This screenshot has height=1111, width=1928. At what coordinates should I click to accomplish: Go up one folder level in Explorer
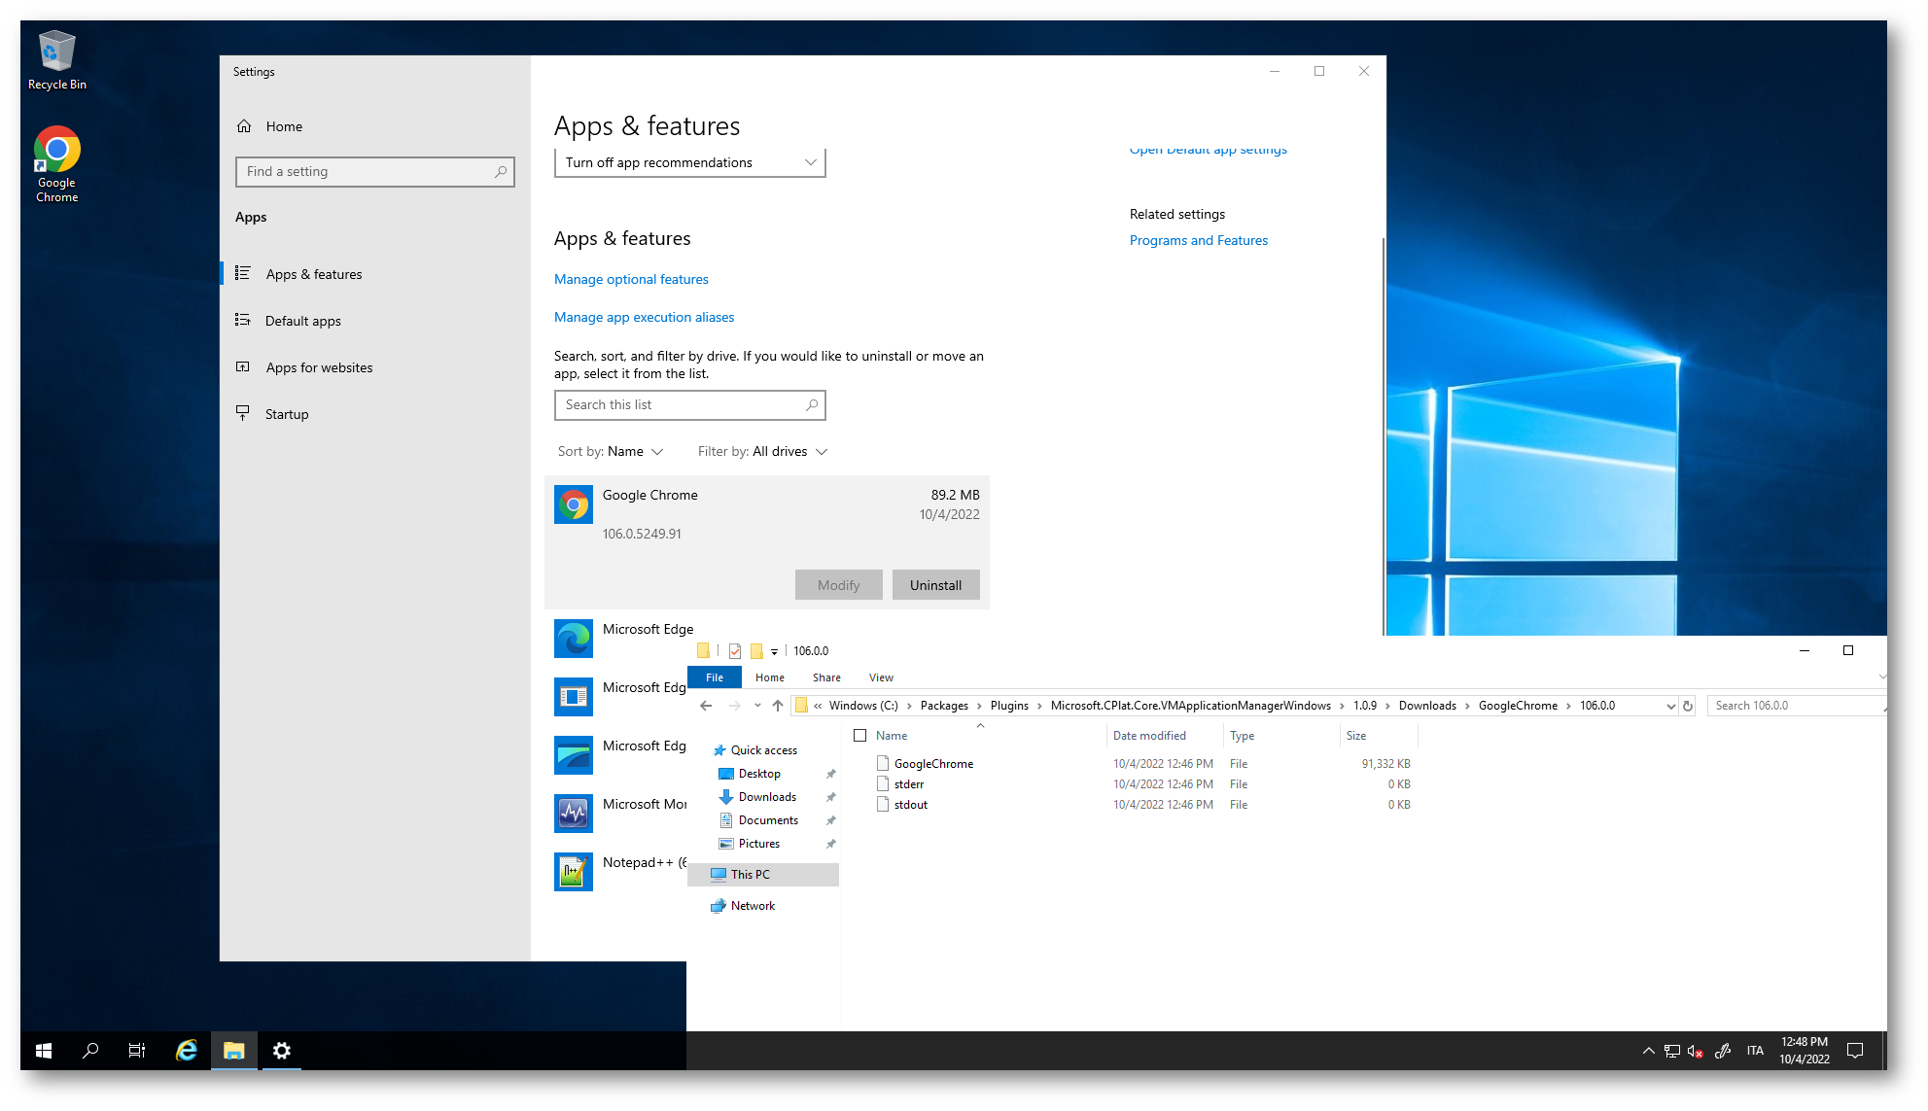[x=778, y=706]
